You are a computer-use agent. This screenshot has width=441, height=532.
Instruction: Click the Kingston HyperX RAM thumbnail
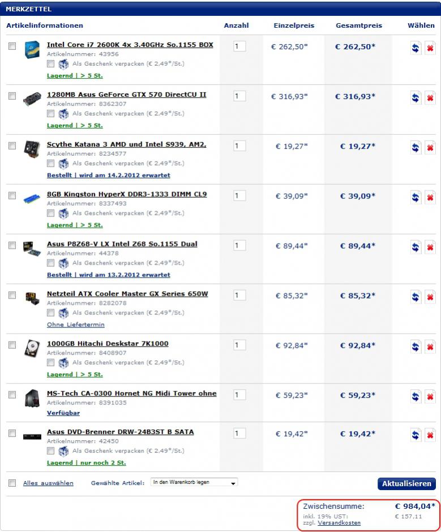(x=32, y=199)
